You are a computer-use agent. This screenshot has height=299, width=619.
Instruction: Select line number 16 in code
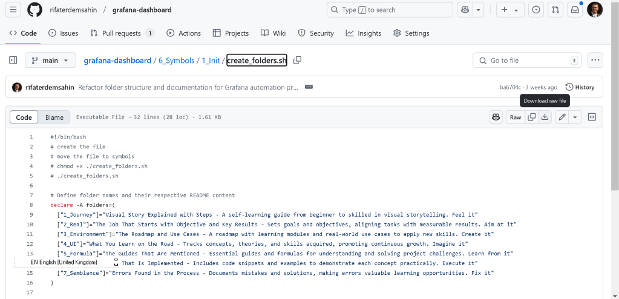[30, 283]
